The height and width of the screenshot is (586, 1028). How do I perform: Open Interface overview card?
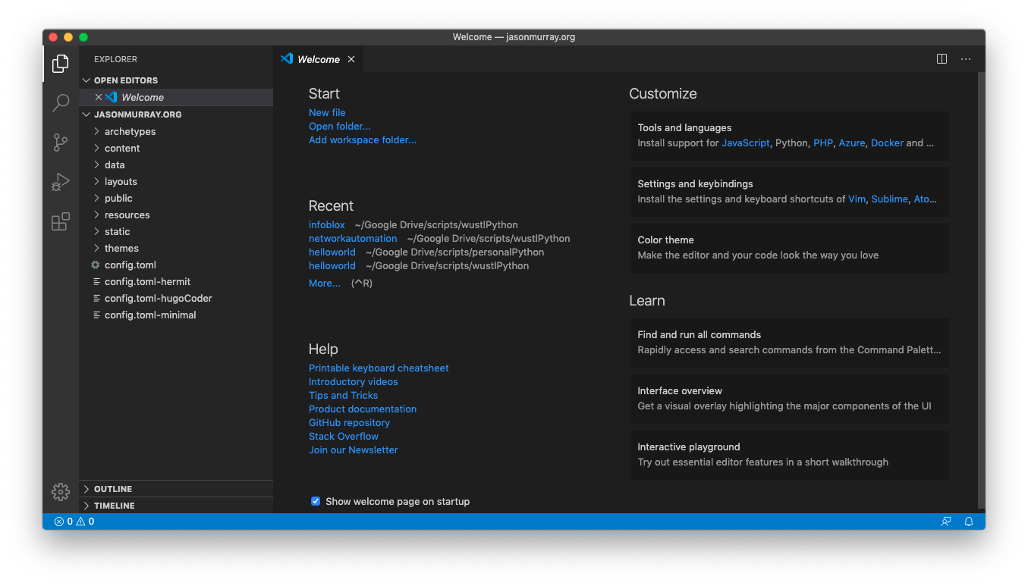(x=789, y=399)
